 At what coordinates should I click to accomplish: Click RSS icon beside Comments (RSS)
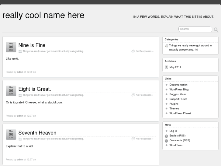(x=167, y=141)
